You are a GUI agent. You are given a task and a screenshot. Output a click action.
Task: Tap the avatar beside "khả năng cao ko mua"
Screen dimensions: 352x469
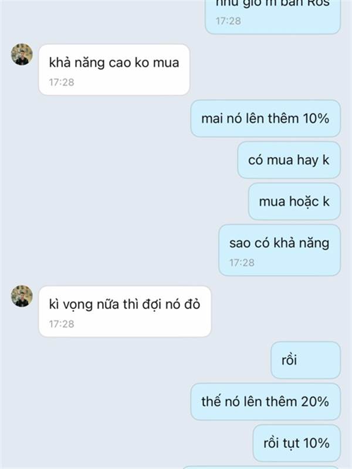pyautogui.click(x=22, y=55)
